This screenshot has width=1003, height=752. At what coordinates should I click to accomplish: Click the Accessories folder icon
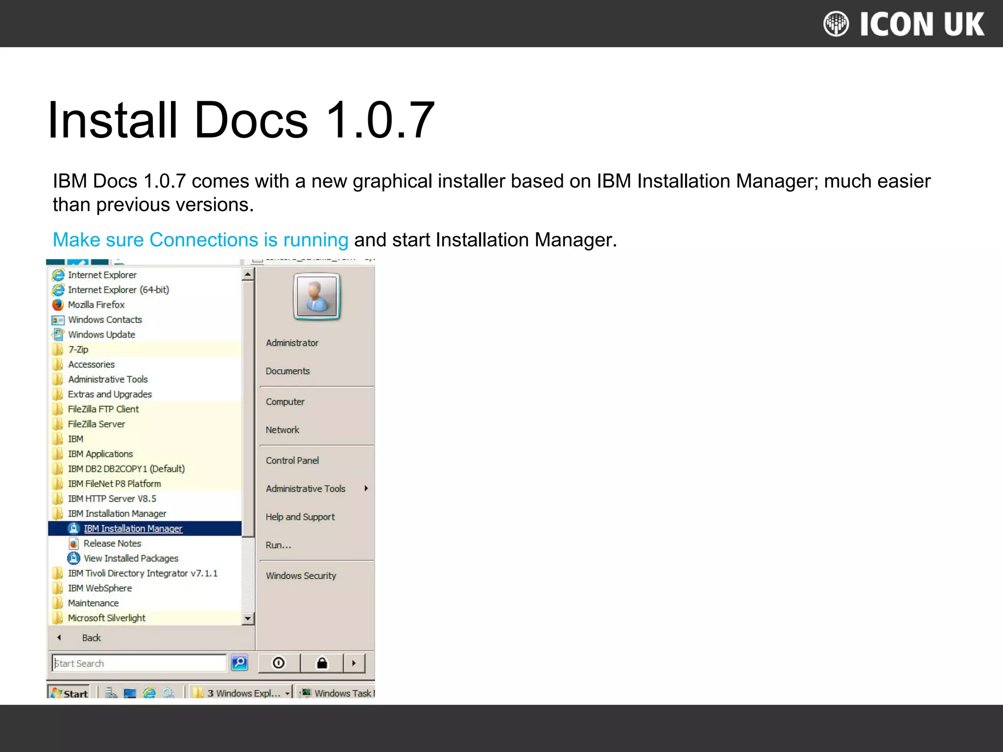(x=58, y=364)
